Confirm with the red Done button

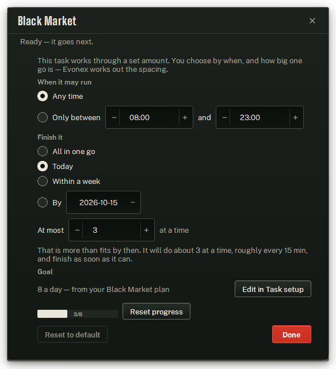(x=292, y=335)
